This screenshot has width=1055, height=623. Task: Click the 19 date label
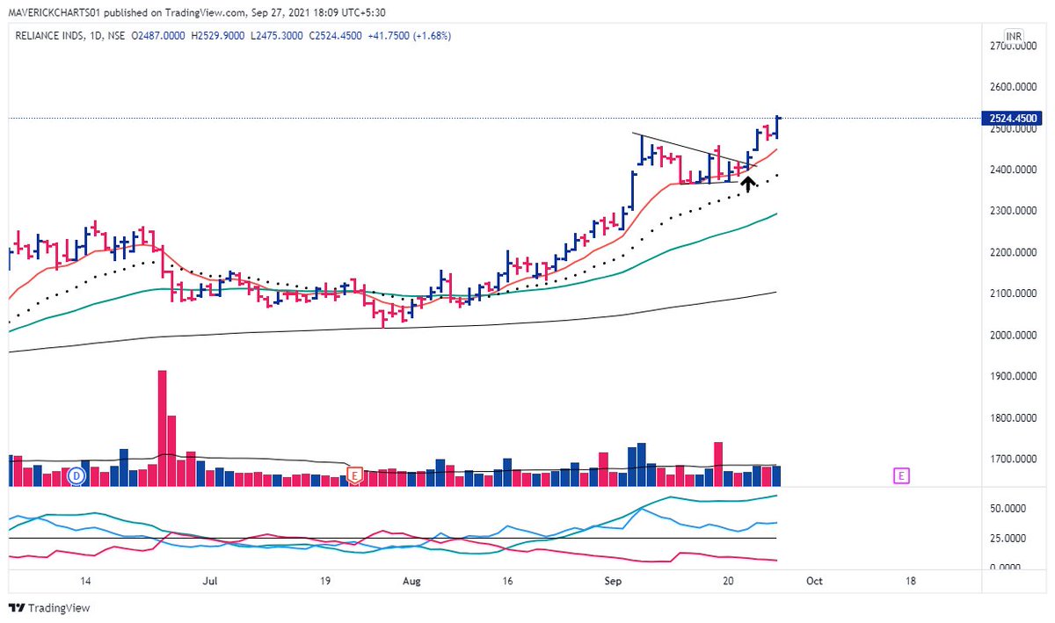324,581
